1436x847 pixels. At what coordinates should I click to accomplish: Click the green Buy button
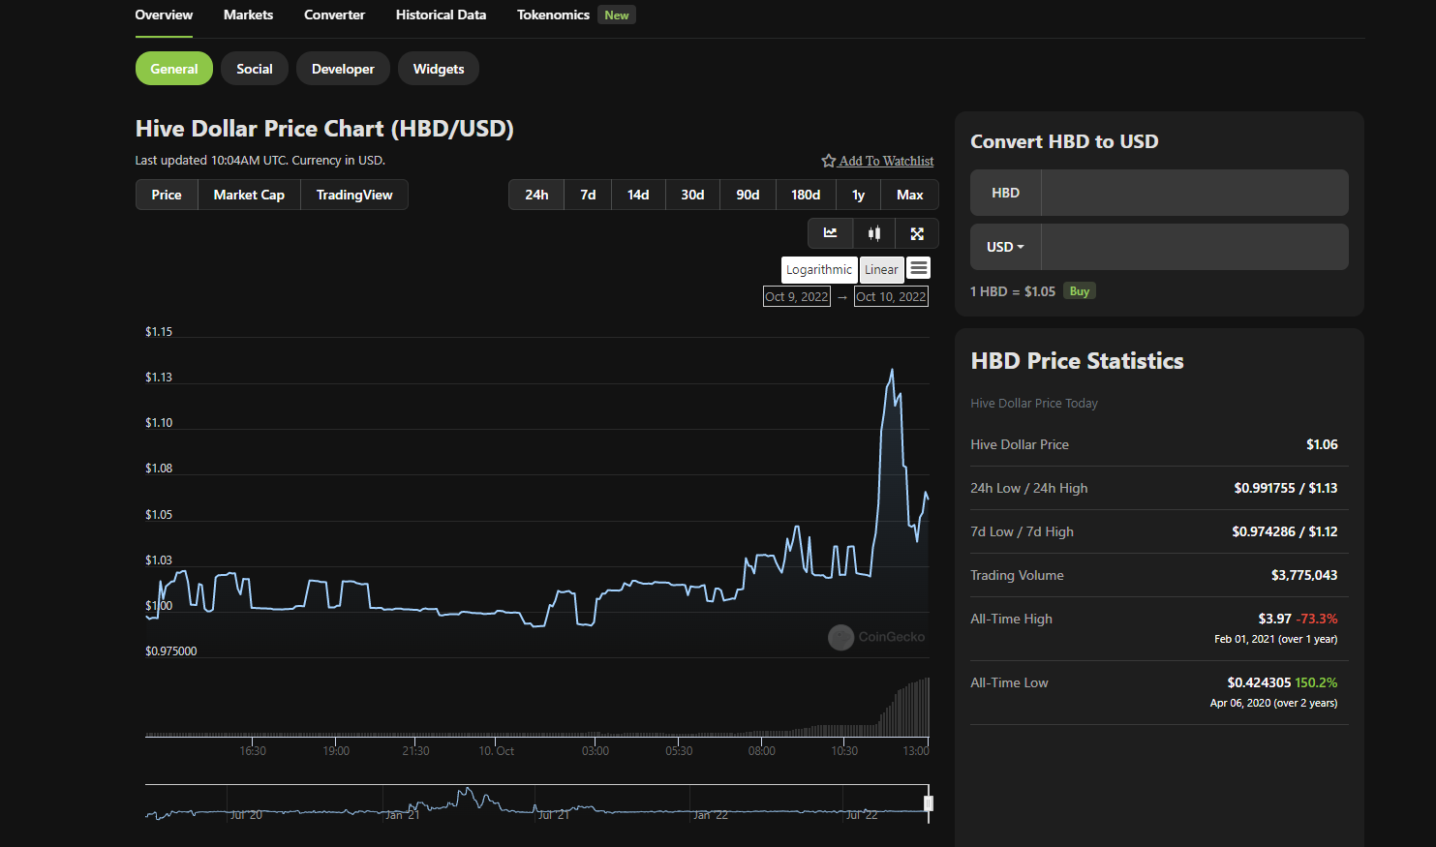coord(1080,291)
